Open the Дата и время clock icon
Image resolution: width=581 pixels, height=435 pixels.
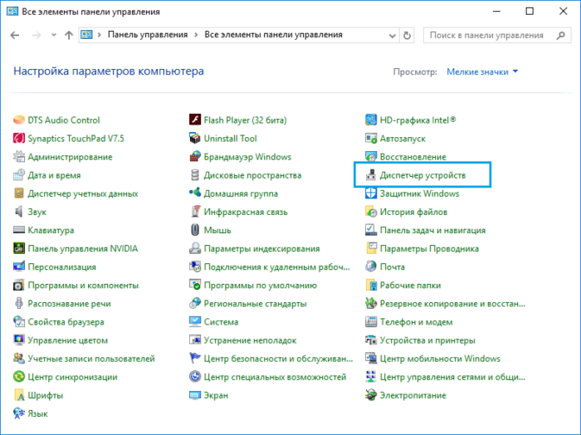[18, 175]
